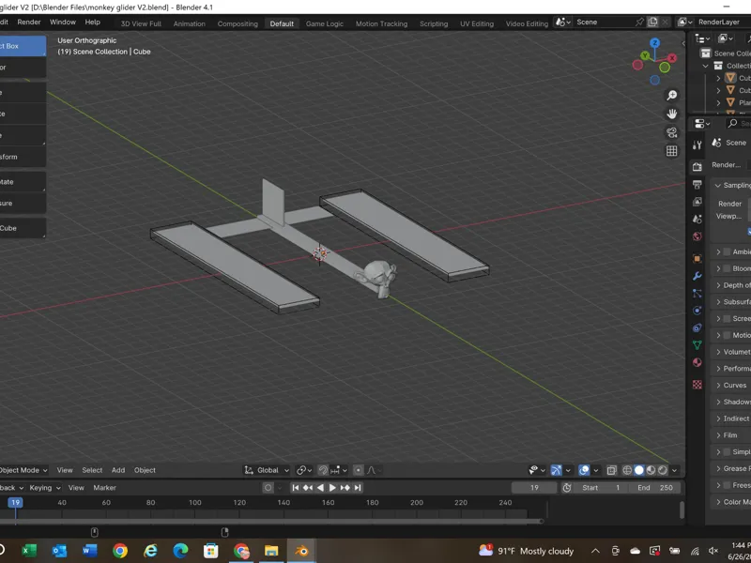The height and width of the screenshot is (563, 751).
Task: Click play animation button in timeline
Action: (x=332, y=488)
